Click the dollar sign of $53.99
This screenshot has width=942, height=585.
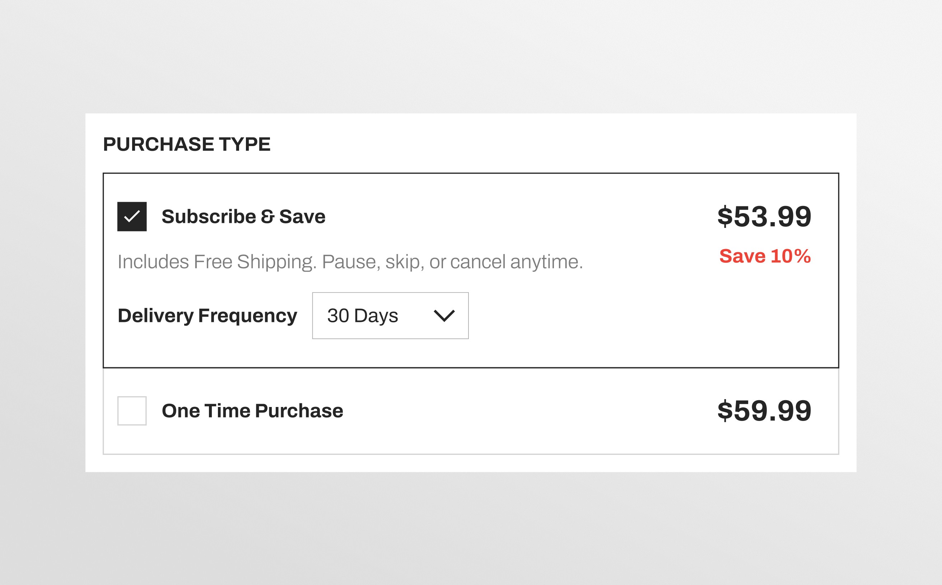click(x=725, y=217)
